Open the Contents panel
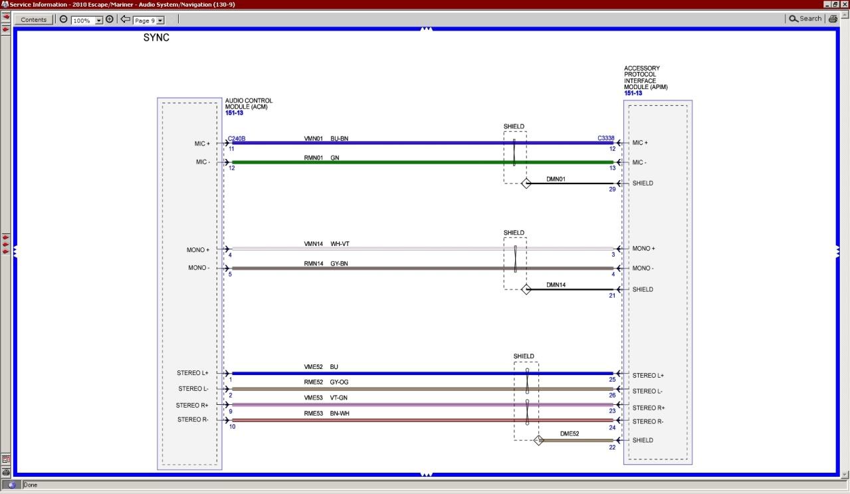 pos(34,20)
